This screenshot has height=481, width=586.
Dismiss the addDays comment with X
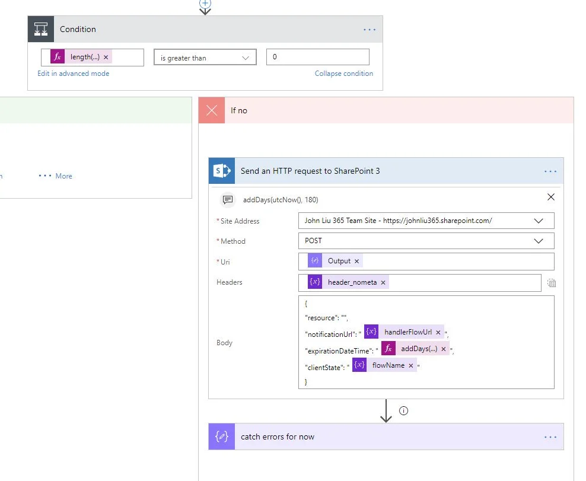(550, 197)
